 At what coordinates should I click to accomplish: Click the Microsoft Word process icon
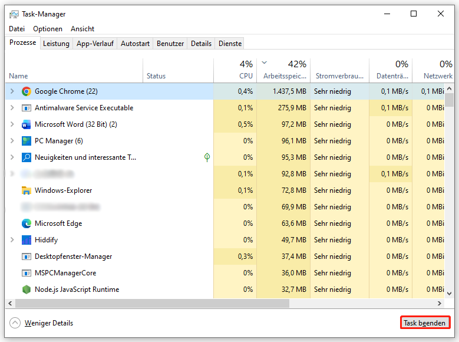tap(27, 124)
